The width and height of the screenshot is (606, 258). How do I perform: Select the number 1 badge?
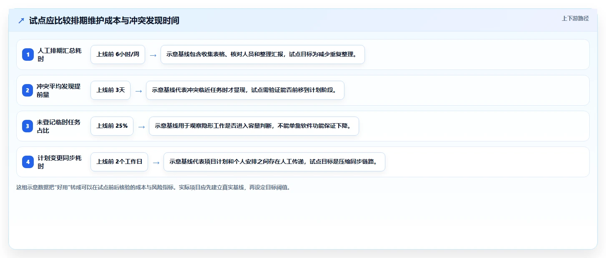[x=28, y=55]
